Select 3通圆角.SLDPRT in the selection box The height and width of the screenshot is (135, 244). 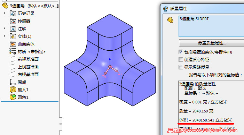click(194, 19)
